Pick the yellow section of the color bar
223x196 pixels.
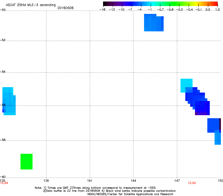[196, 4]
